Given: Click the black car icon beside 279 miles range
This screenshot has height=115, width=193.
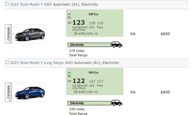Looking at the screenshot, I should [x=117, y=44].
